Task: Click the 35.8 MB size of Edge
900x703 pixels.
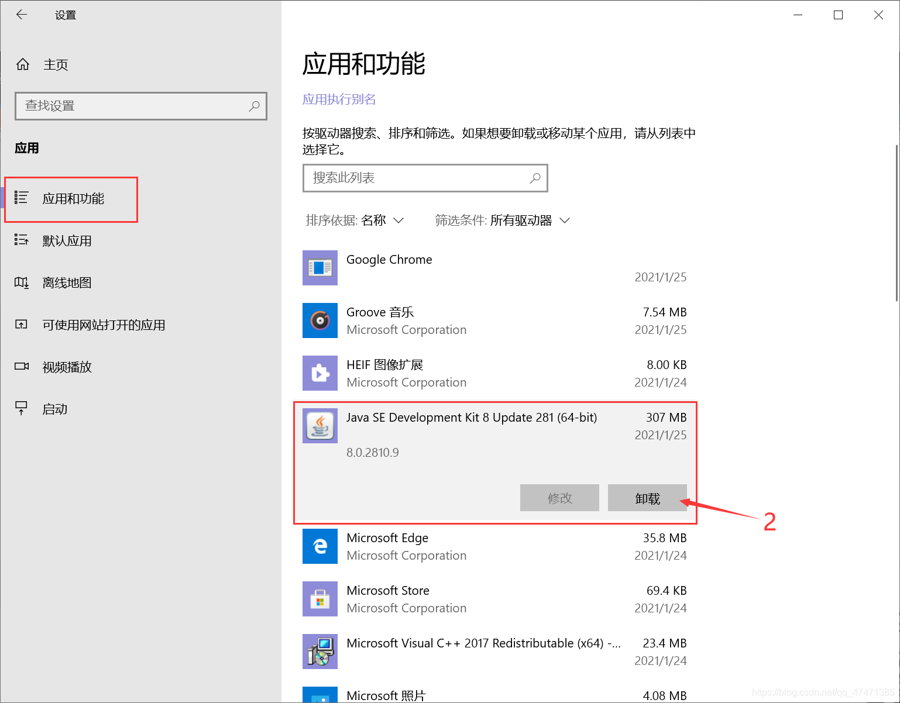Action: point(665,538)
